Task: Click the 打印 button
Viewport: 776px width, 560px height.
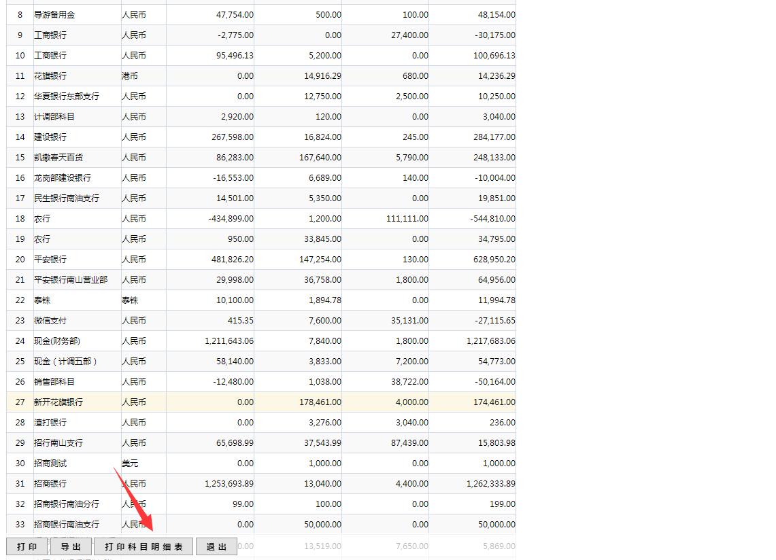Action: coord(27,546)
